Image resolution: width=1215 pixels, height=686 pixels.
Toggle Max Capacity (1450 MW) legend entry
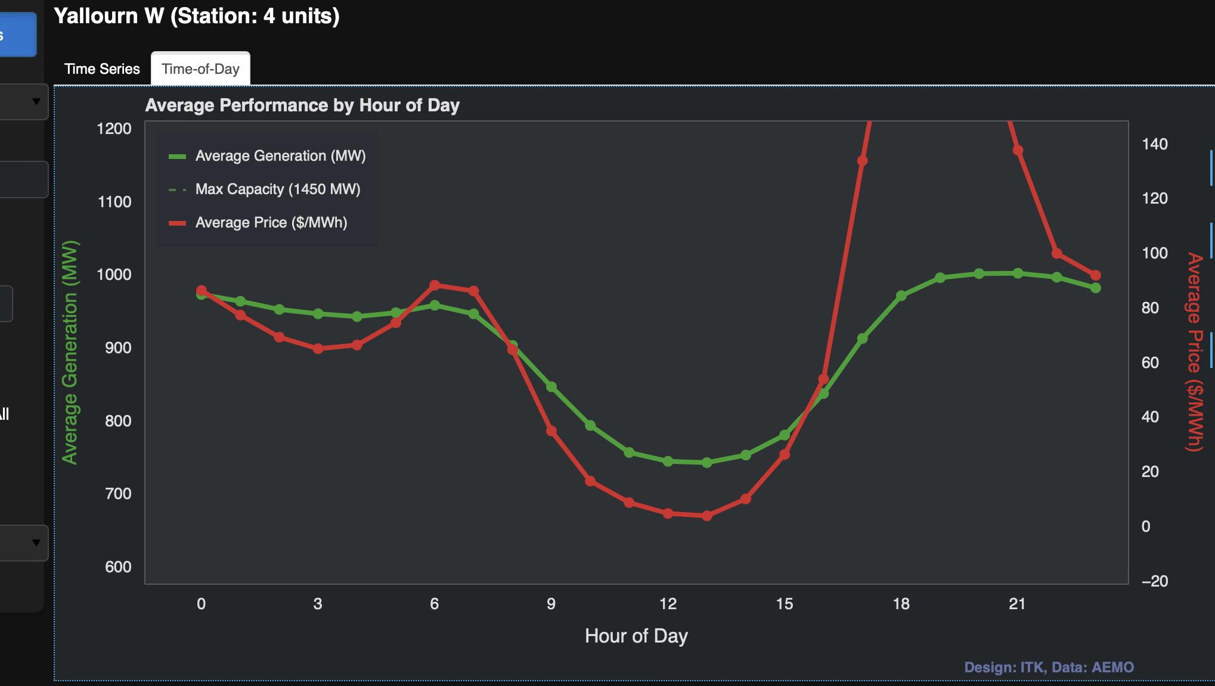coord(278,189)
